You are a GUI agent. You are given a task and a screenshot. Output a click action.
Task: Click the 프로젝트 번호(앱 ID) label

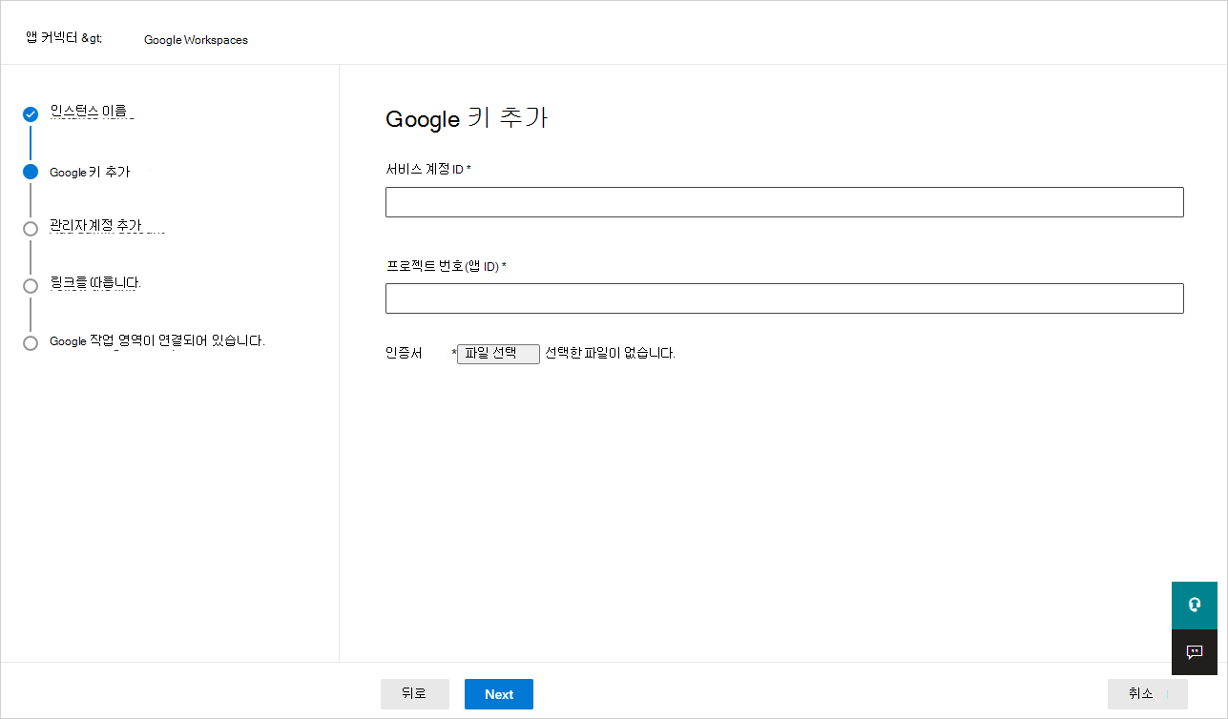coord(446,266)
